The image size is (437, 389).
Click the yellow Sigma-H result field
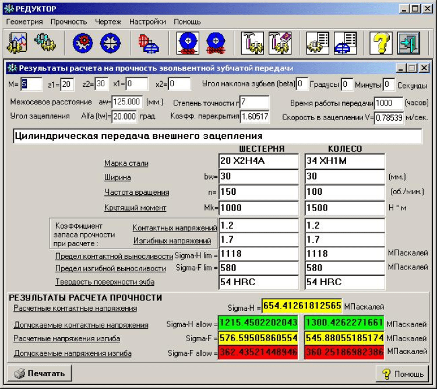coord(301,306)
